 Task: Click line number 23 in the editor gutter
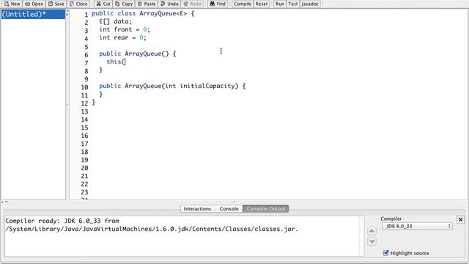[x=85, y=192]
